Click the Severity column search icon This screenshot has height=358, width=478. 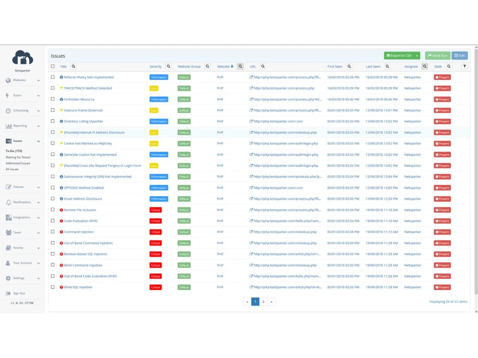(169, 66)
